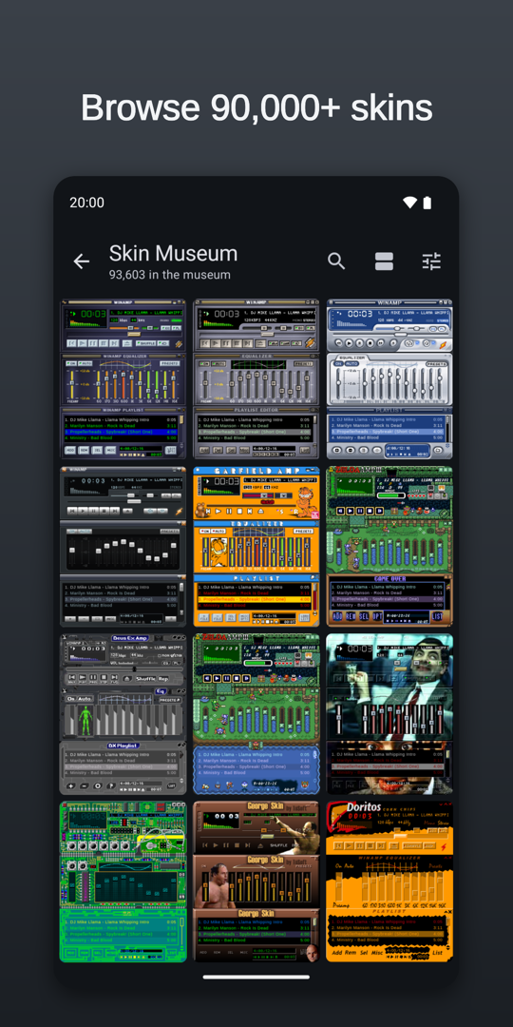Pick the black skin with white sliders
The height and width of the screenshot is (1027, 513).
[x=123, y=546]
